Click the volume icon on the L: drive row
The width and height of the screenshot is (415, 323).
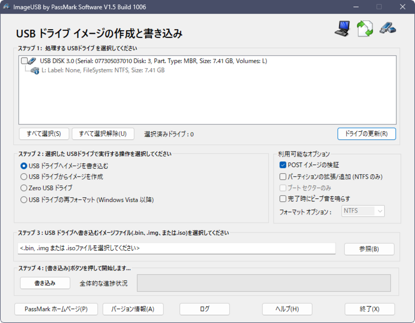(35, 70)
